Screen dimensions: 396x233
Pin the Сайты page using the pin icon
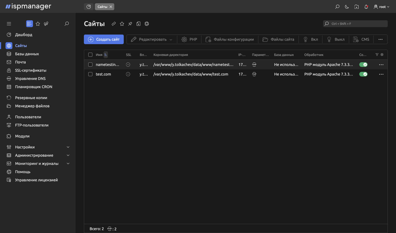pyautogui.click(x=130, y=24)
